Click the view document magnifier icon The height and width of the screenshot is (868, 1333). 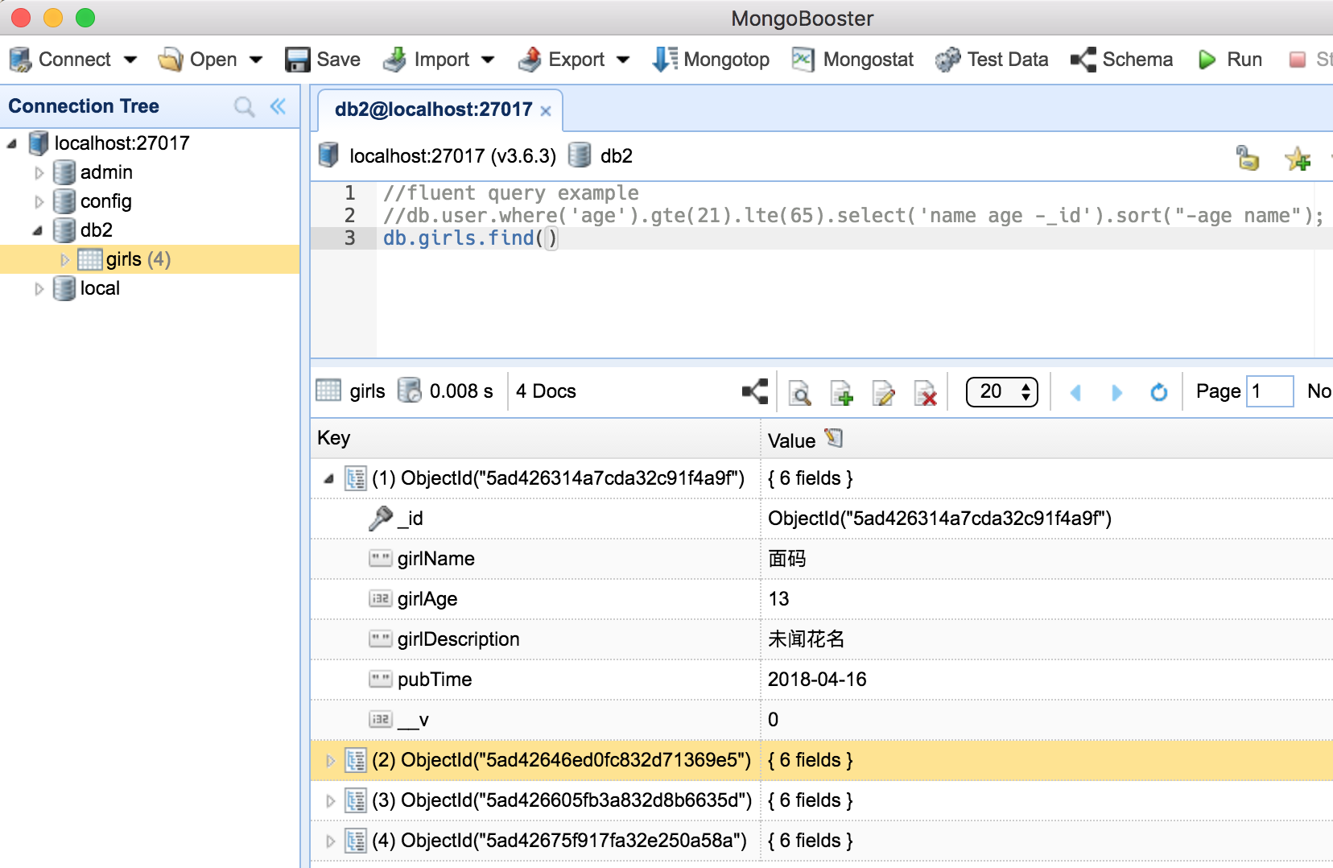[x=799, y=393]
